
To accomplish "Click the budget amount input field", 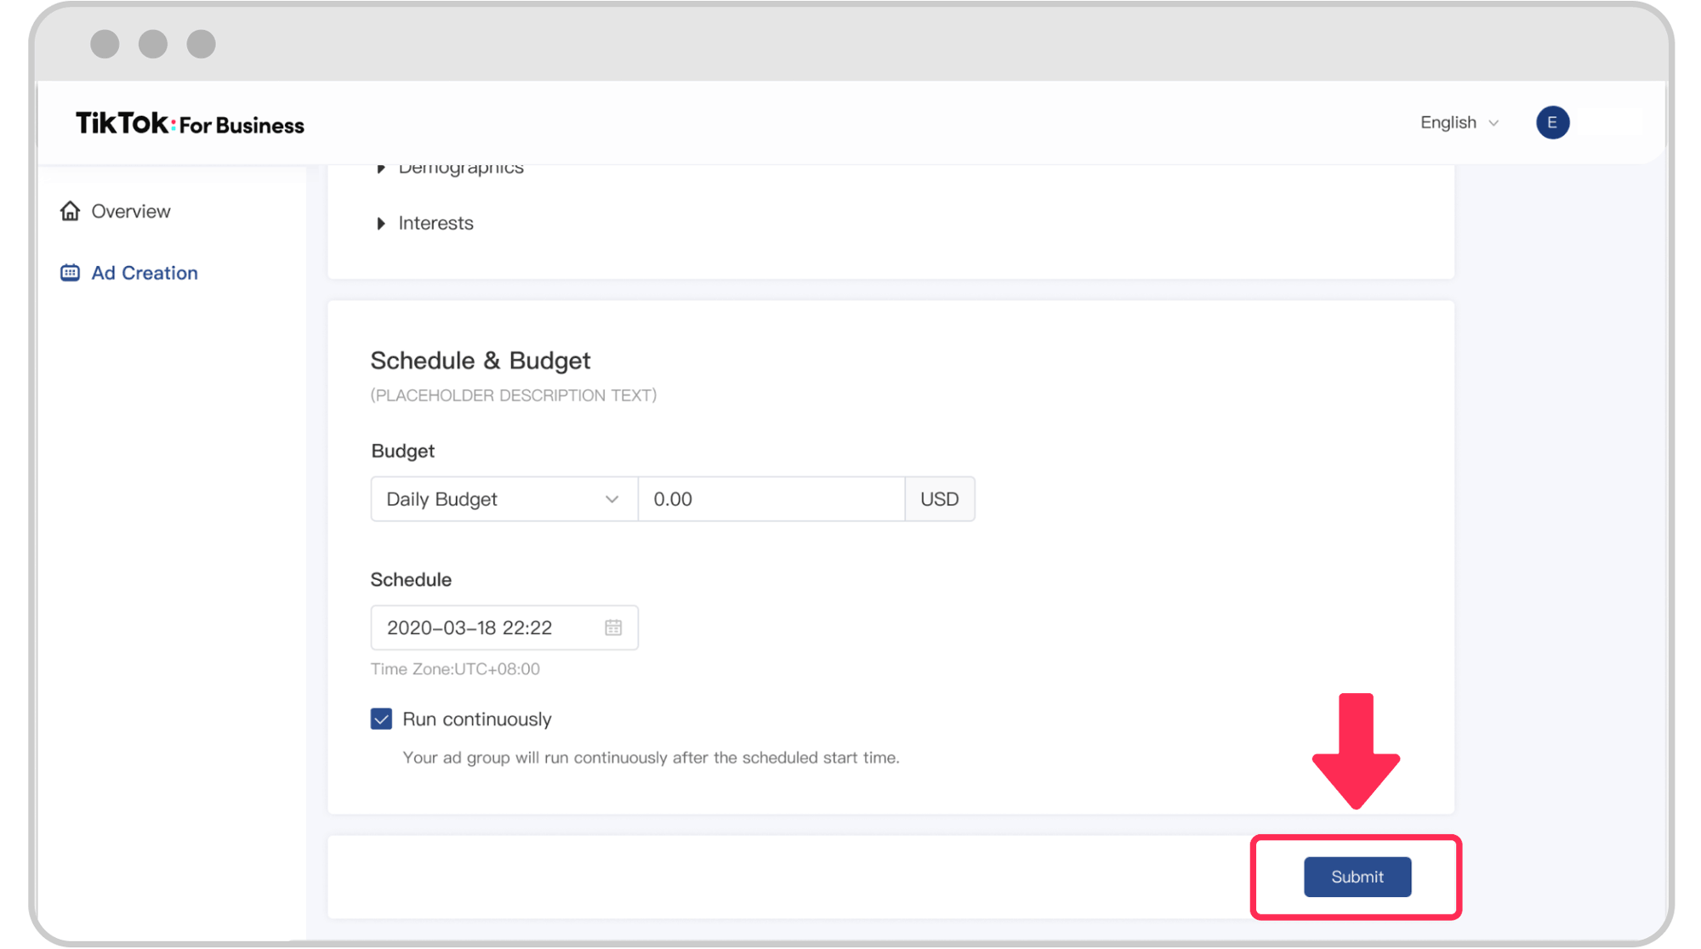I will [x=771, y=499].
